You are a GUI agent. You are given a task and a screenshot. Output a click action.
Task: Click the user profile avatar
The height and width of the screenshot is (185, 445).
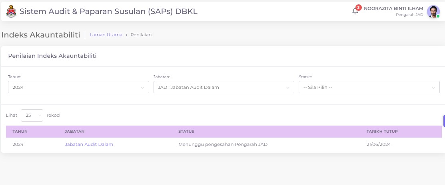click(433, 12)
